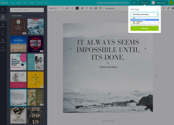Toggle the Make public switch
The height and width of the screenshot is (125, 174).
(153, 3)
